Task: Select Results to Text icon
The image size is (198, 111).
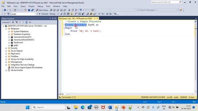Action: (x=88, y=14)
